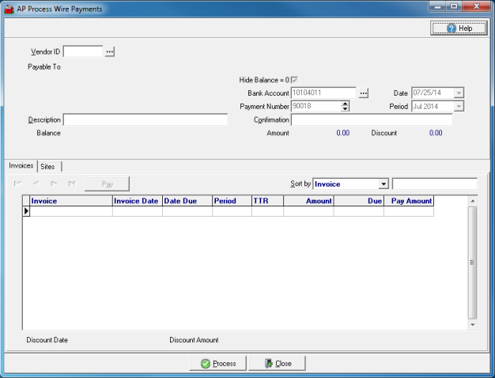
Task: Switch to the Sites tab
Action: coord(48,166)
